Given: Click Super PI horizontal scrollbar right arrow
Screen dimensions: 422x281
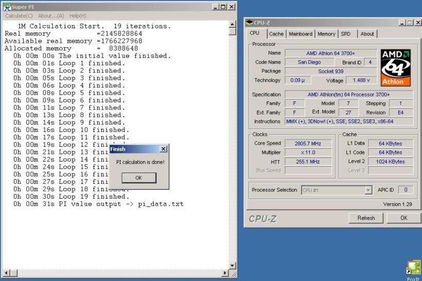Looking at the screenshot, I should click(x=224, y=273).
